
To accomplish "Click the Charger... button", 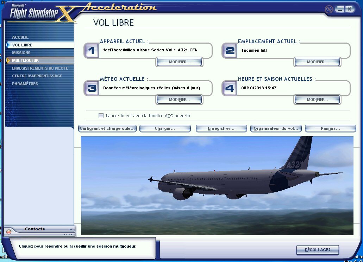I will [165, 129].
